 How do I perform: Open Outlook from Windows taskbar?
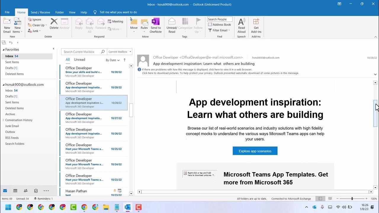(128, 207)
